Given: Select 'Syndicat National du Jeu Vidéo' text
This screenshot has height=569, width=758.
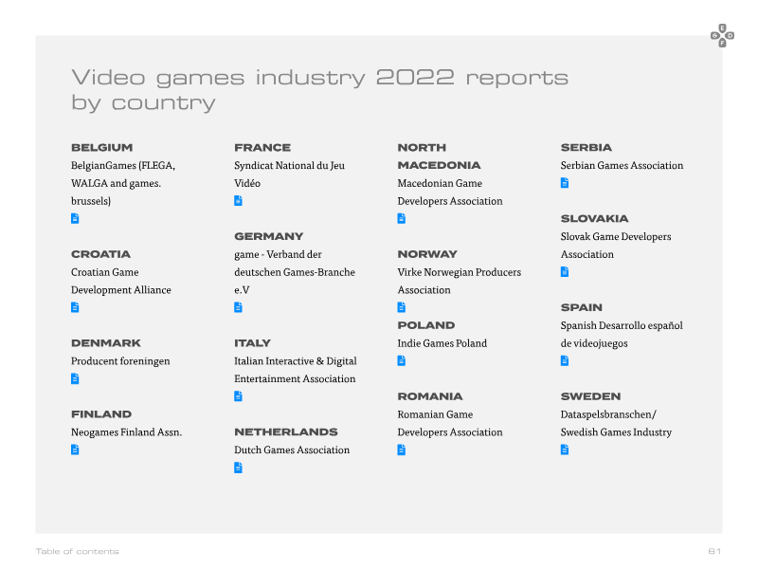Looking at the screenshot, I should 290,174.
